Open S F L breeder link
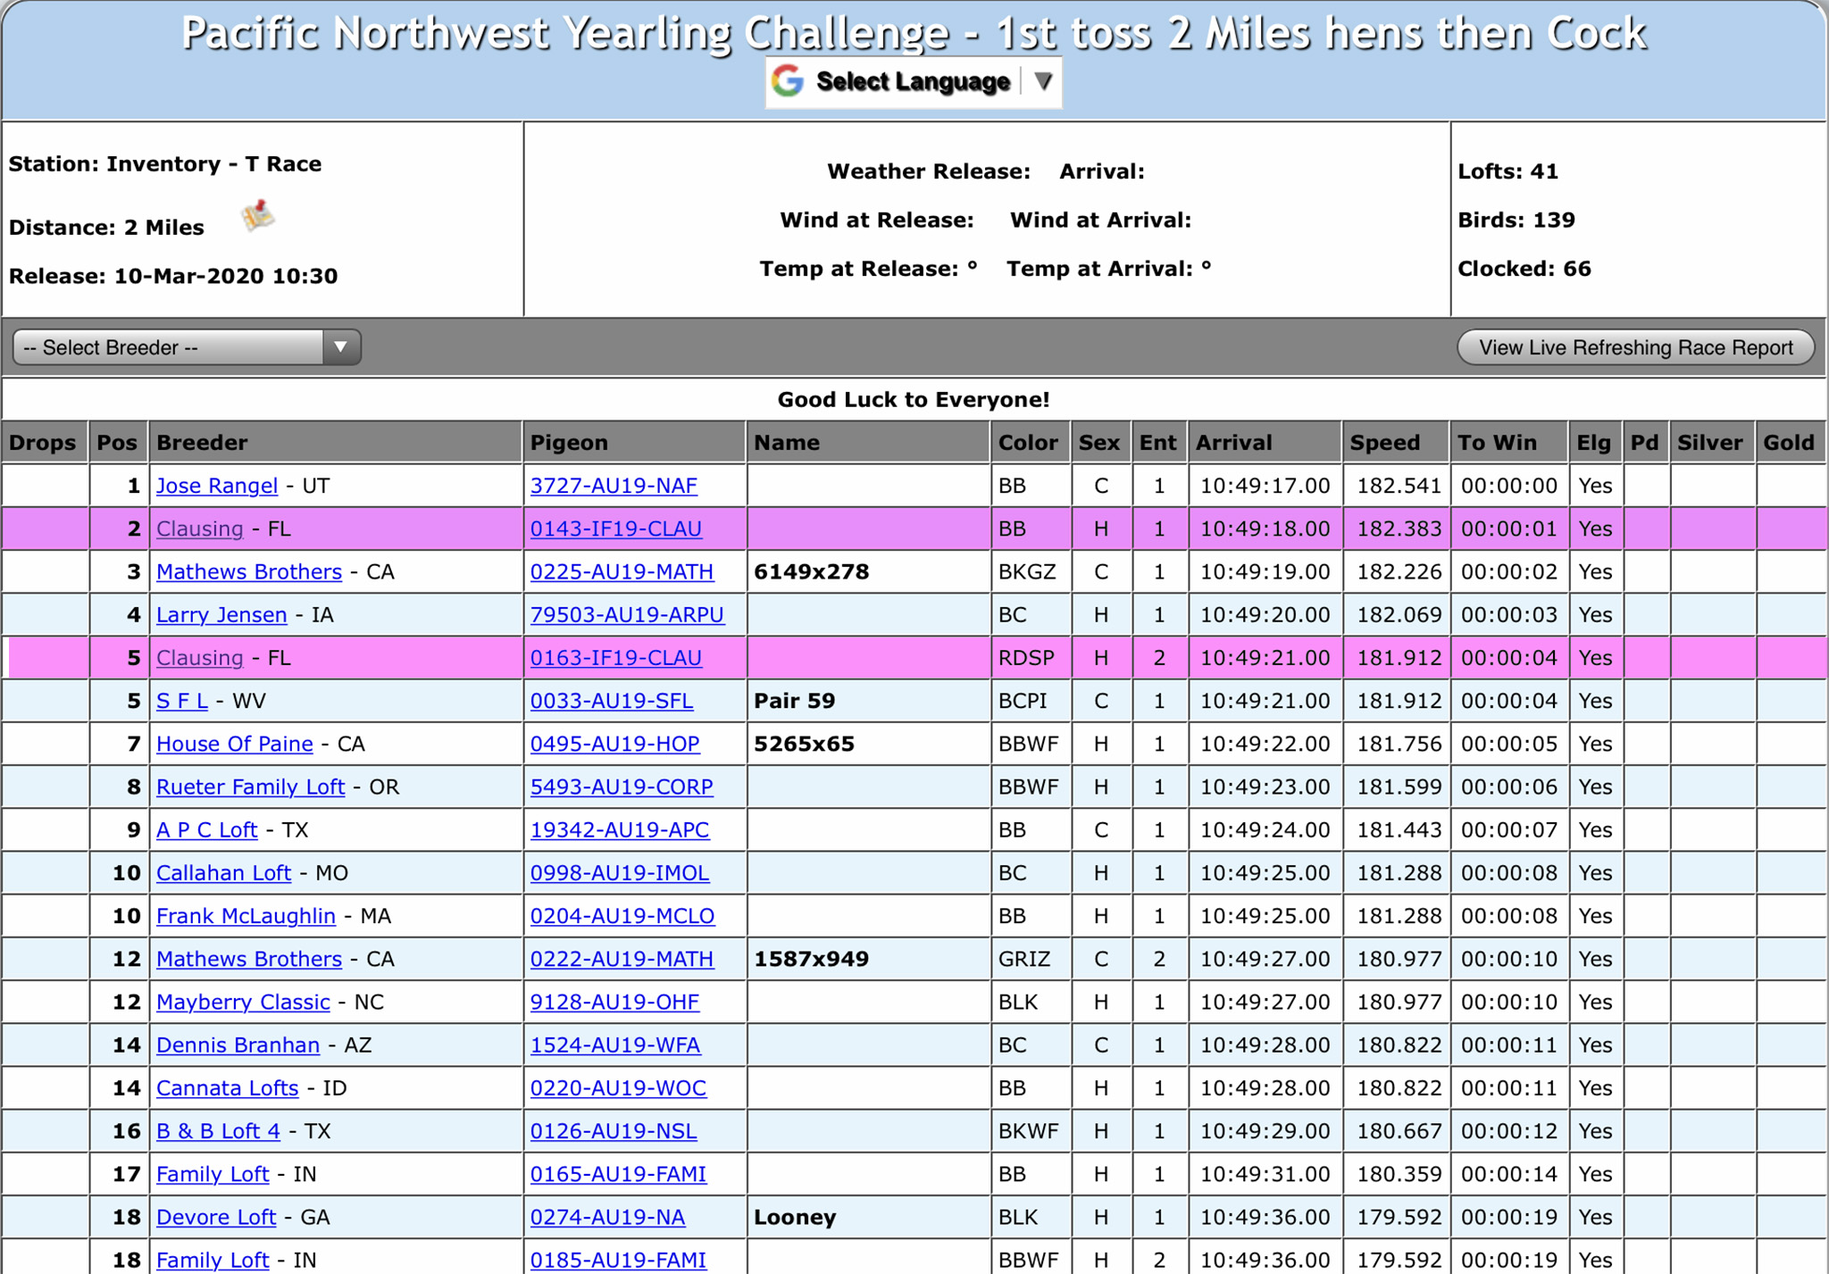Viewport: 1829px width, 1274px height. click(x=182, y=701)
